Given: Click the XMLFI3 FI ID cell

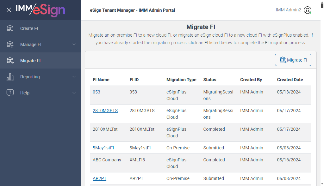Looking at the screenshot, I should (x=137, y=160).
